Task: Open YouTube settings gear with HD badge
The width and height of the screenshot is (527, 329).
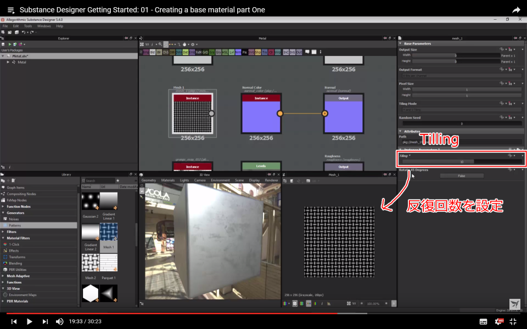Action: point(499,321)
